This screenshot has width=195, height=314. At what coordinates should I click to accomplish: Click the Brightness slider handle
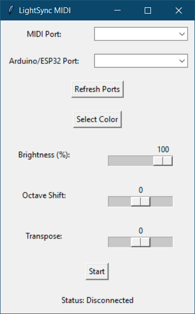(163, 161)
